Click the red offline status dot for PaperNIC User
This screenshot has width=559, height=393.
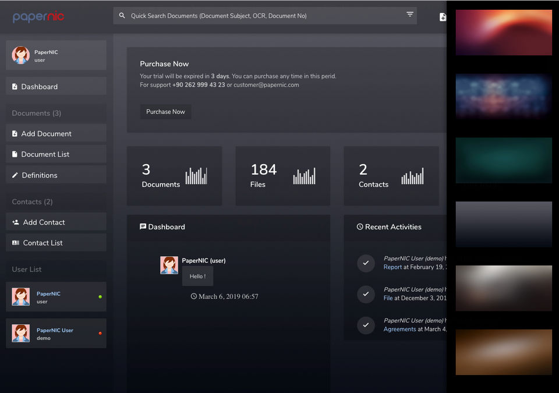click(x=100, y=333)
